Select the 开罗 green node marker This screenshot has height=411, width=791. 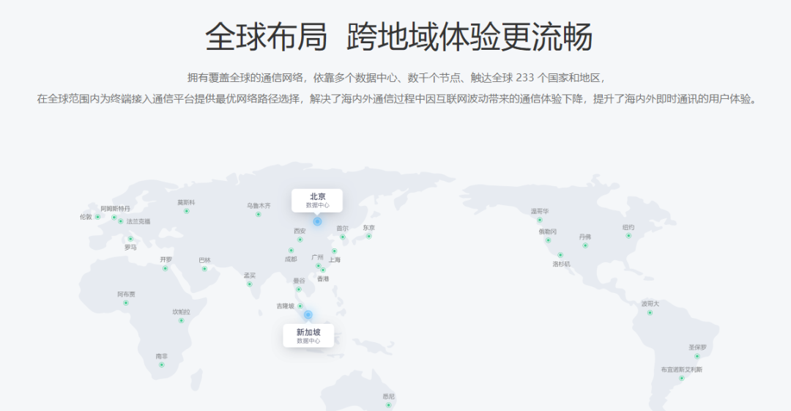click(166, 269)
